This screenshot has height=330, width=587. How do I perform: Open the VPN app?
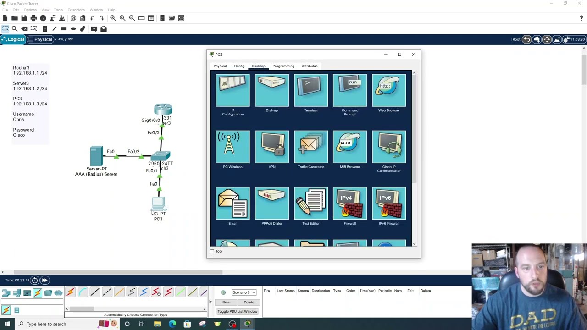pyautogui.click(x=272, y=147)
